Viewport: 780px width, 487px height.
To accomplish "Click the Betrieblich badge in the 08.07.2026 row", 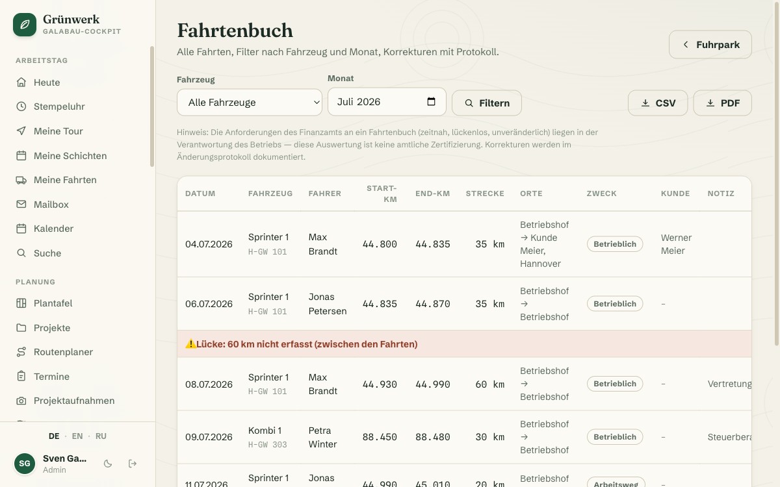I will tap(615, 384).
